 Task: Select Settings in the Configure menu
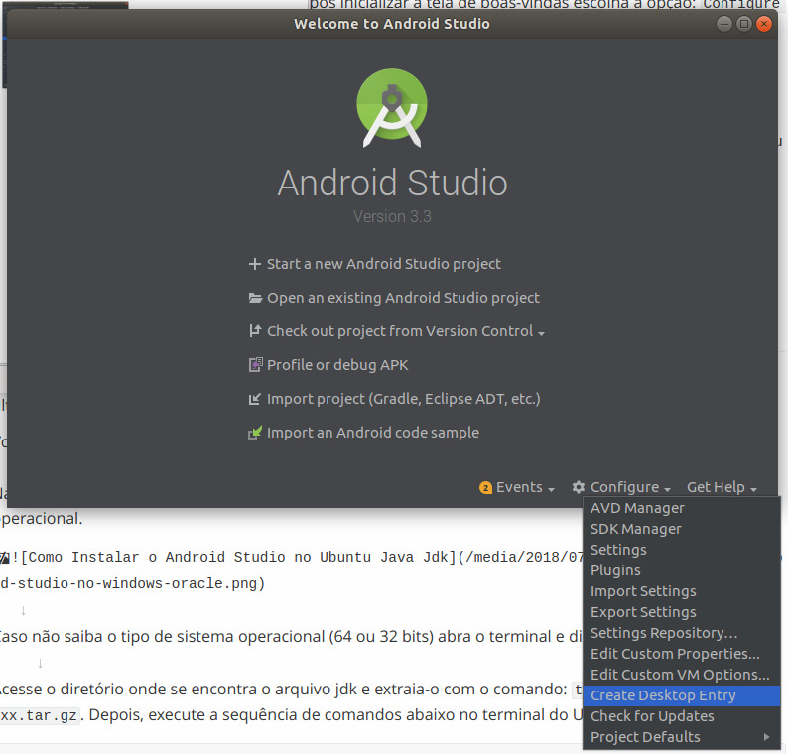pos(682,550)
